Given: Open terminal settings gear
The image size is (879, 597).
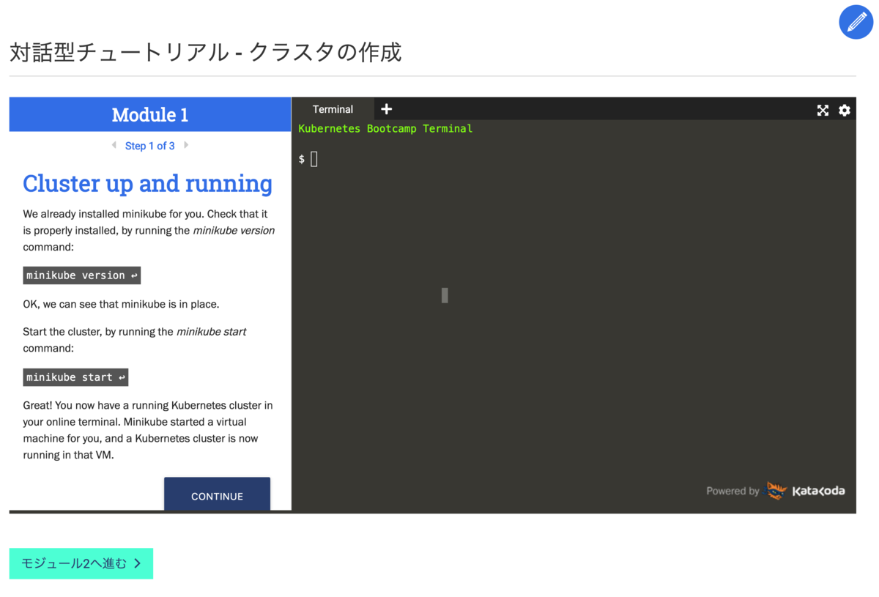Looking at the screenshot, I should [x=845, y=110].
